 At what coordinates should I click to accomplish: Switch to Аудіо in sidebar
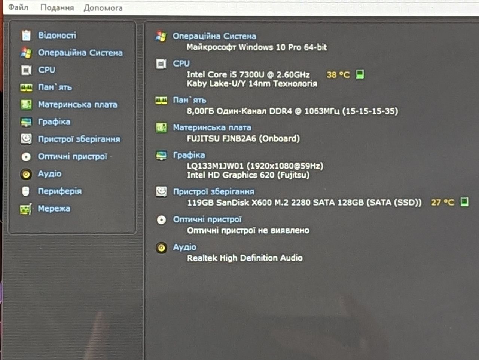[x=49, y=173]
